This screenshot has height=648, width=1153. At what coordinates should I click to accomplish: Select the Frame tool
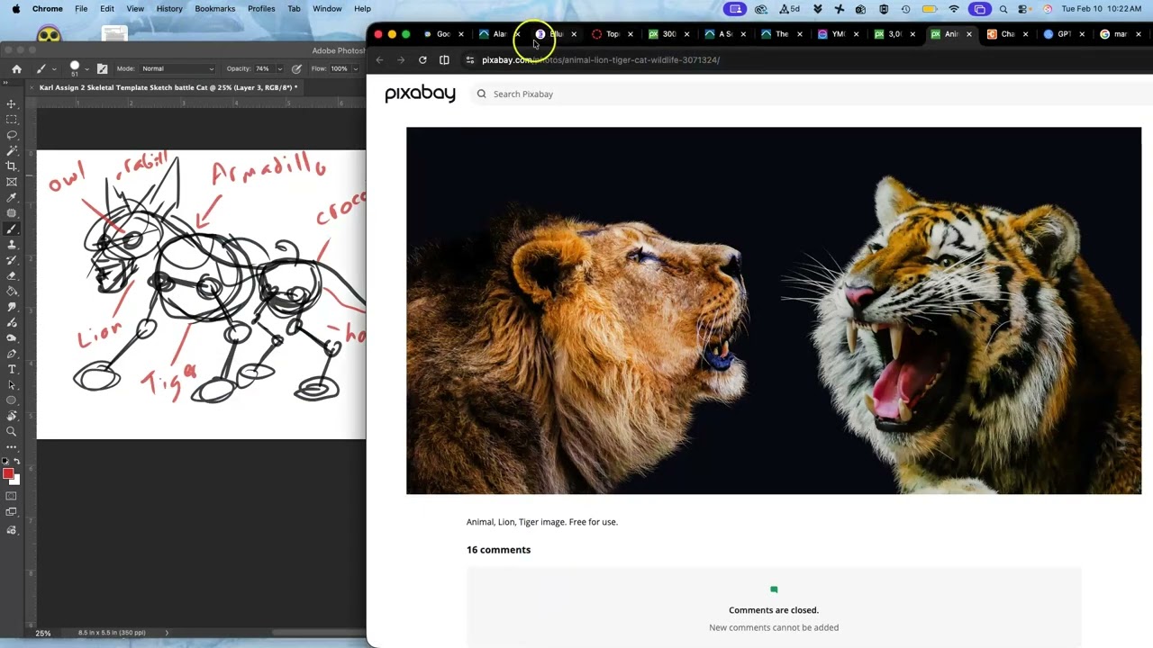point(12,182)
